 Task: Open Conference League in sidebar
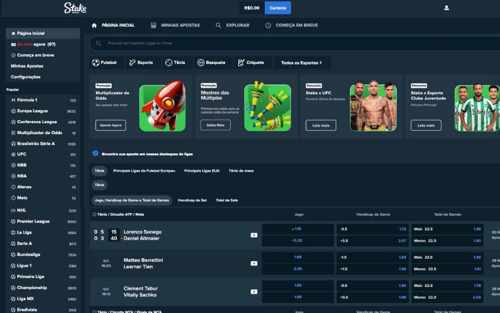click(43, 122)
